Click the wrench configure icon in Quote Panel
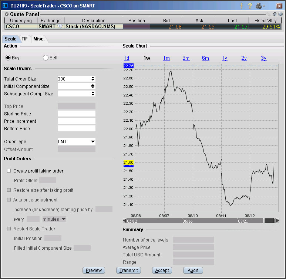The width and height of the screenshot is (286, 279). click(x=274, y=14)
